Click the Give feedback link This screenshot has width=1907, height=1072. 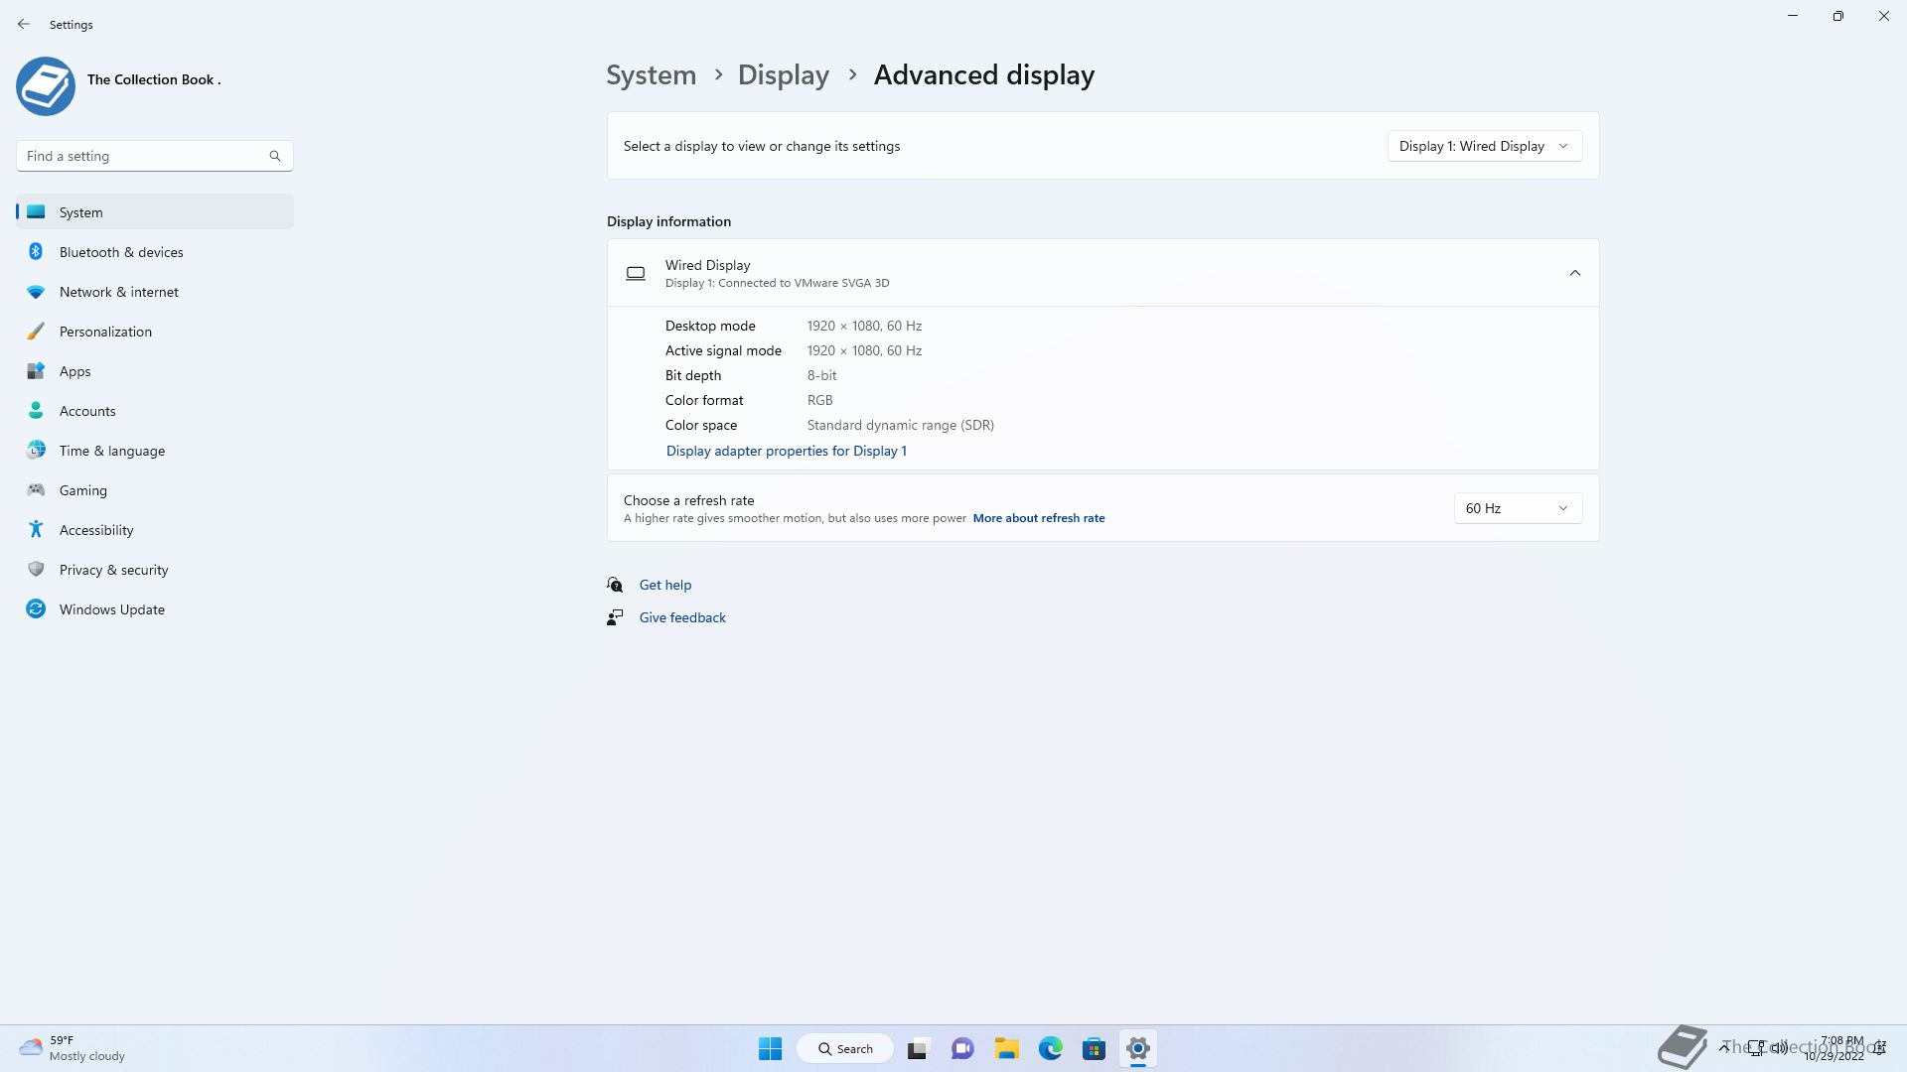[x=681, y=617]
